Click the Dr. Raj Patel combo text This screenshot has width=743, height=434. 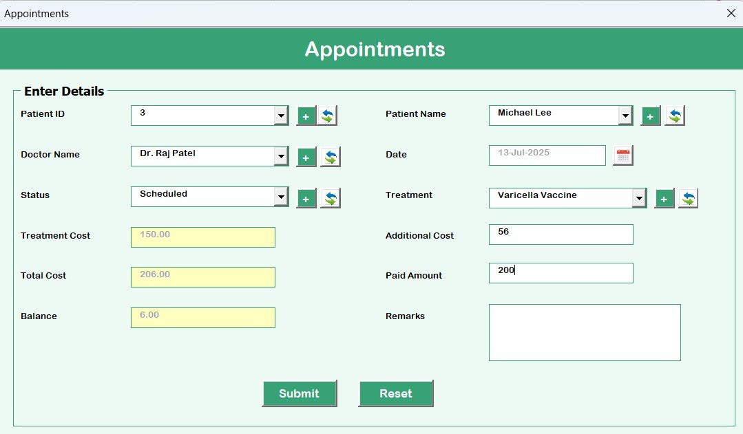(x=168, y=153)
